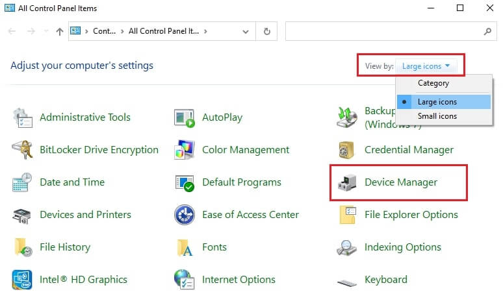Open Credential Manager link text

pos(409,150)
